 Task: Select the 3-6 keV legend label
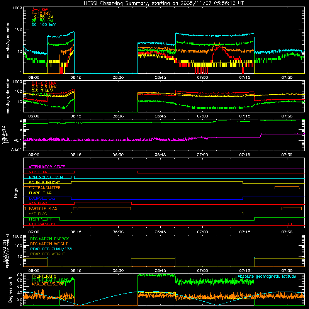coord(40,9)
